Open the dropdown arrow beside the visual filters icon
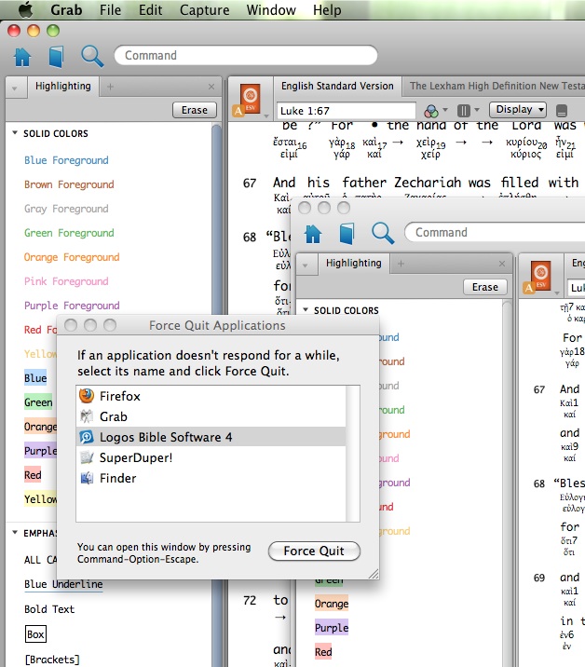Screen dimensions: 585x667 [x=445, y=110]
